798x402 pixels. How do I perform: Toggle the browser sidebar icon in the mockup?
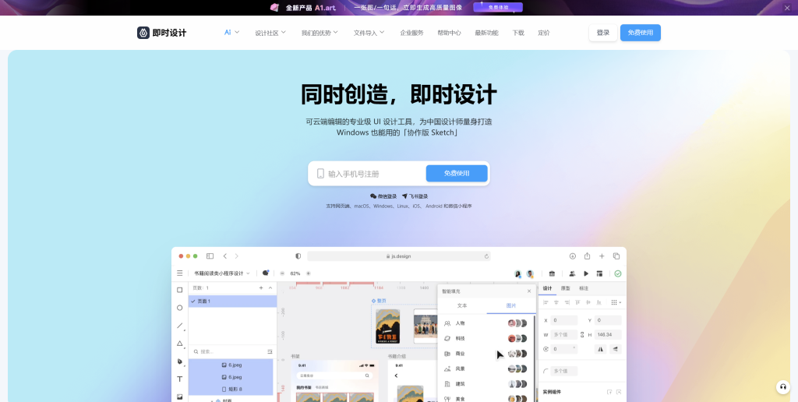210,256
